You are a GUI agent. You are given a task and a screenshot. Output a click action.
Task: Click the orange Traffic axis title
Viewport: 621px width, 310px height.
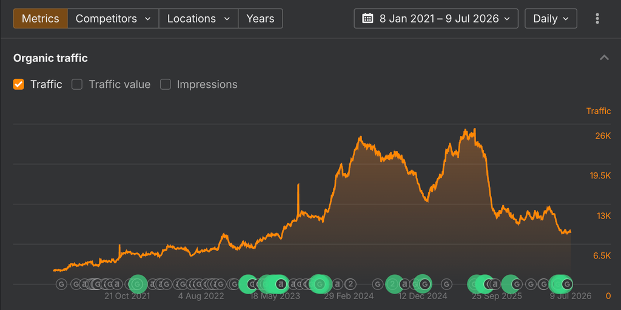pyautogui.click(x=599, y=111)
